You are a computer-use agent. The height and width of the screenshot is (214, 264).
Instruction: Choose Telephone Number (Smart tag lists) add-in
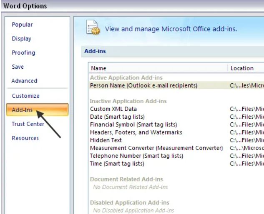click(x=137, y=156)
